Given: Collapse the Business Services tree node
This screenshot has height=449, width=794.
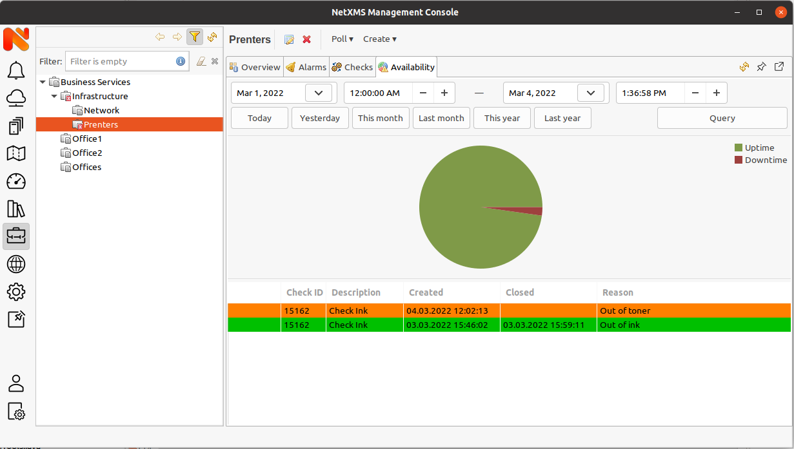Looking at the screenshot, I should tap(43, 82).
